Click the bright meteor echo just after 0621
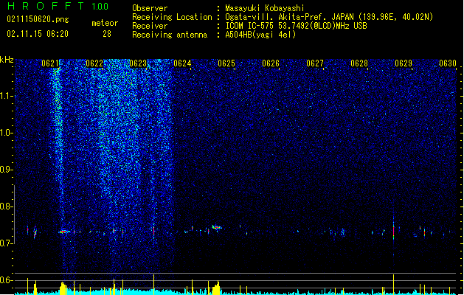Screen dimensions: 464x295 (x=64, y=232)
